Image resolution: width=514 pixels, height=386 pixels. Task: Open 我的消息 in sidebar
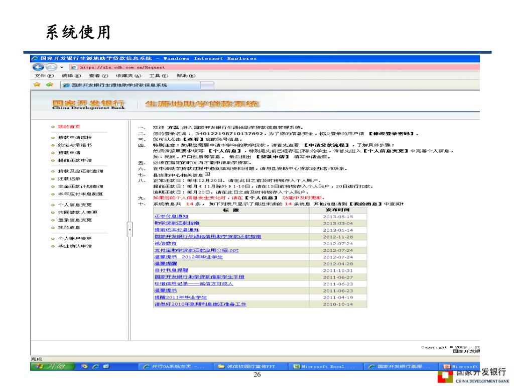[69, 228]
